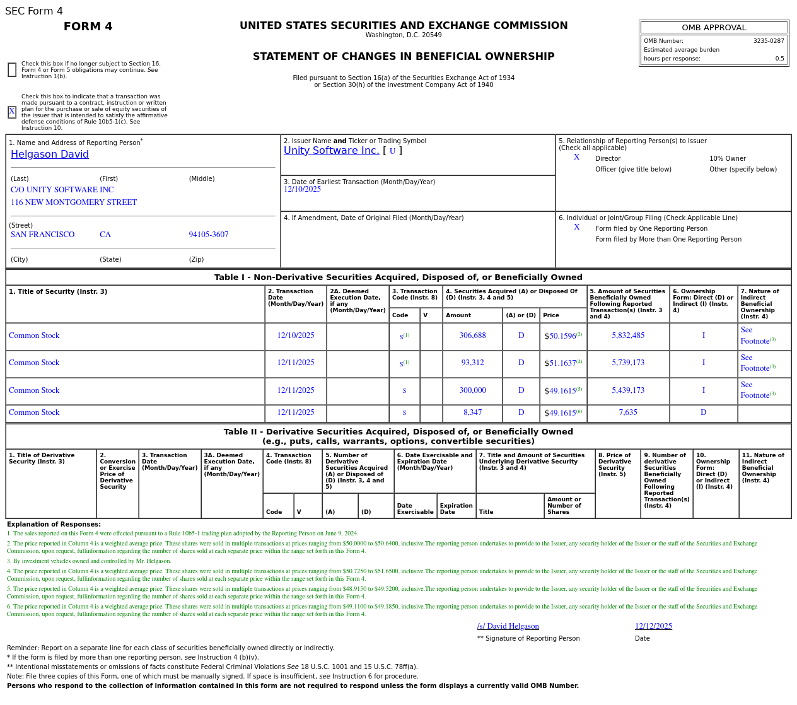Click the beneficially owned amount 5,739,173

tap(628, 363)
